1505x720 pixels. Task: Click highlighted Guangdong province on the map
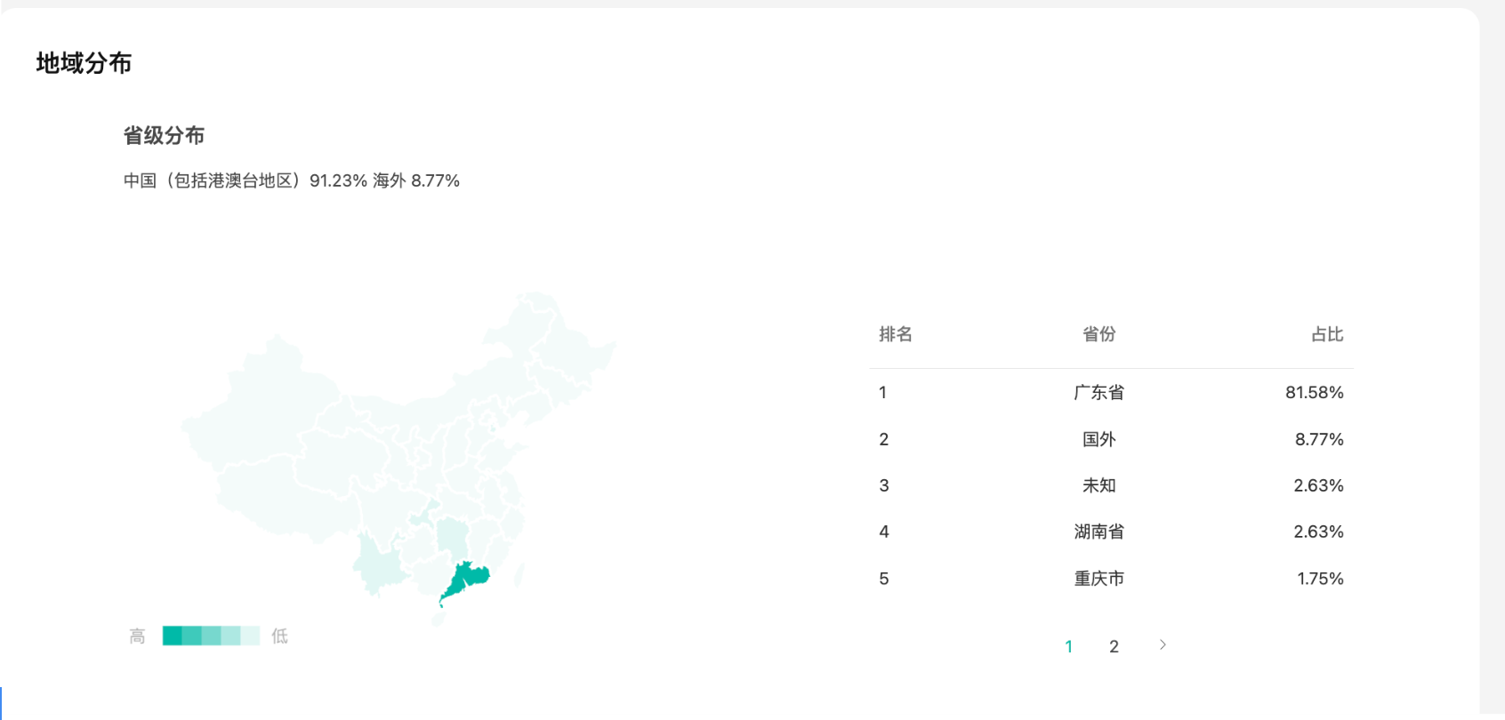coord(466,580)
